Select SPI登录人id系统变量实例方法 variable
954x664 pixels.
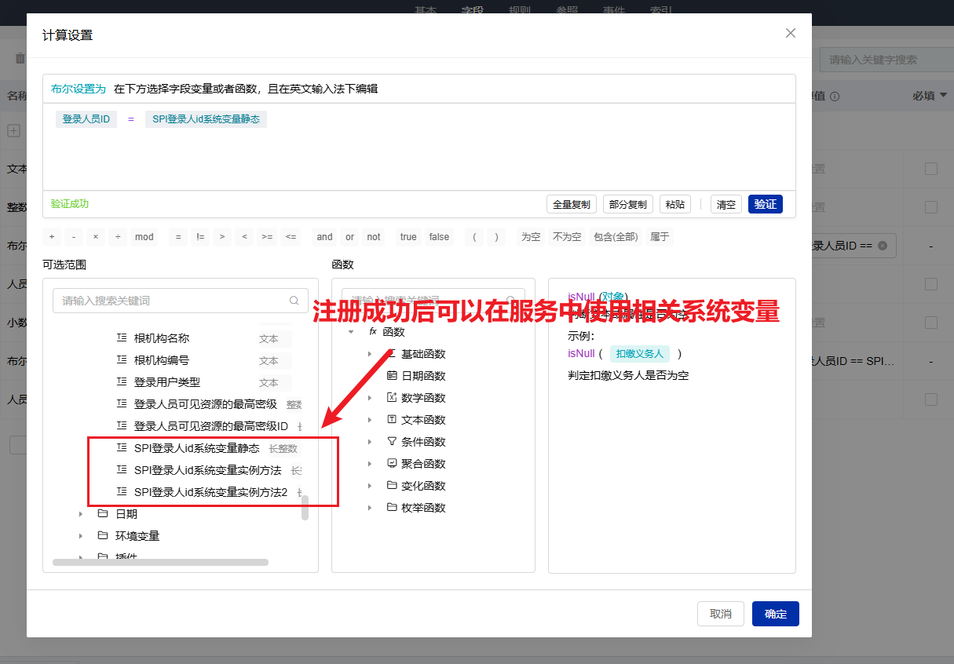[207, 470]
